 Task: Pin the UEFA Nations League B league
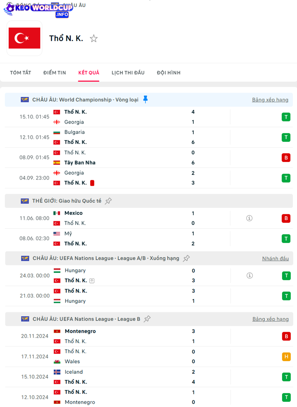147,319
